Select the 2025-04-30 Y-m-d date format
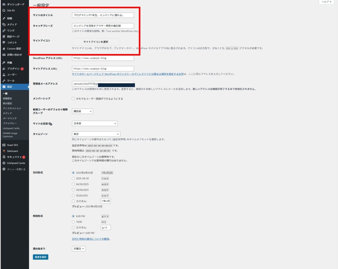The width and height of the screenshot is (338, 269). pos(73,178)
